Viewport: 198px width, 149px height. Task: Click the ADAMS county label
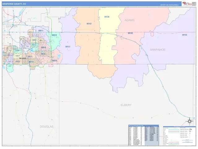point(129,20)
